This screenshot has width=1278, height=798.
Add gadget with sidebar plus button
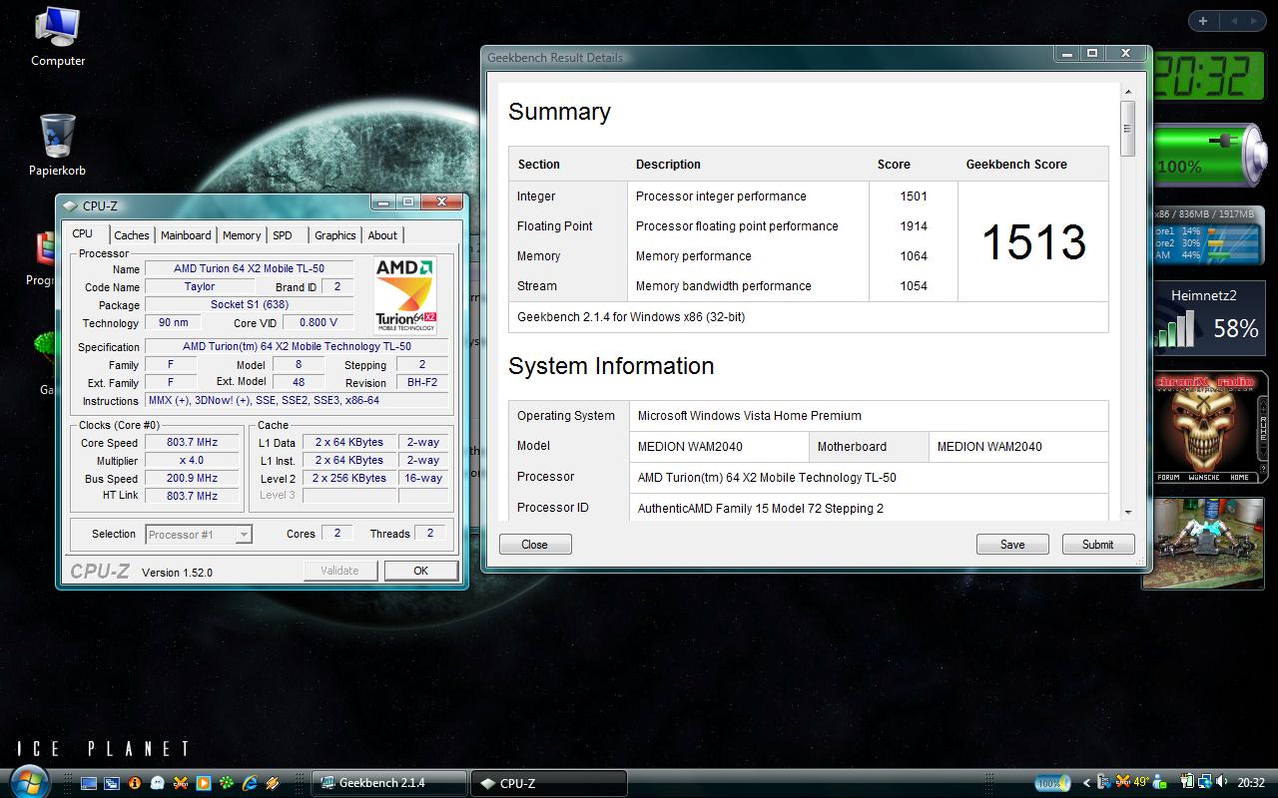click(1203, 21)
